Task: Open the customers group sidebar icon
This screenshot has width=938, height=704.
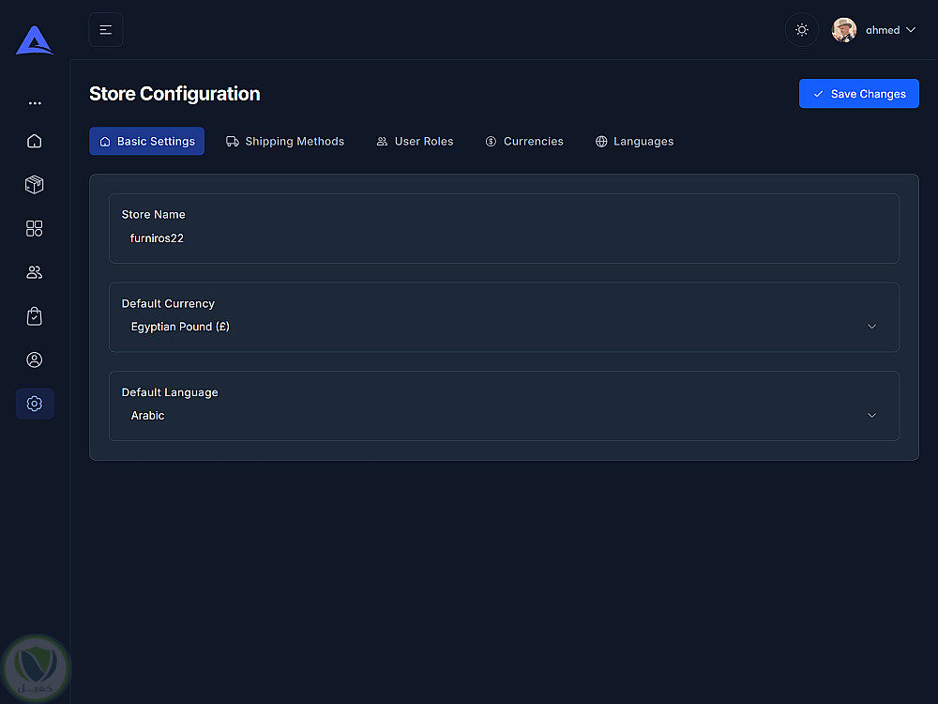Action: pyautogui.click(x=35, y=272)
